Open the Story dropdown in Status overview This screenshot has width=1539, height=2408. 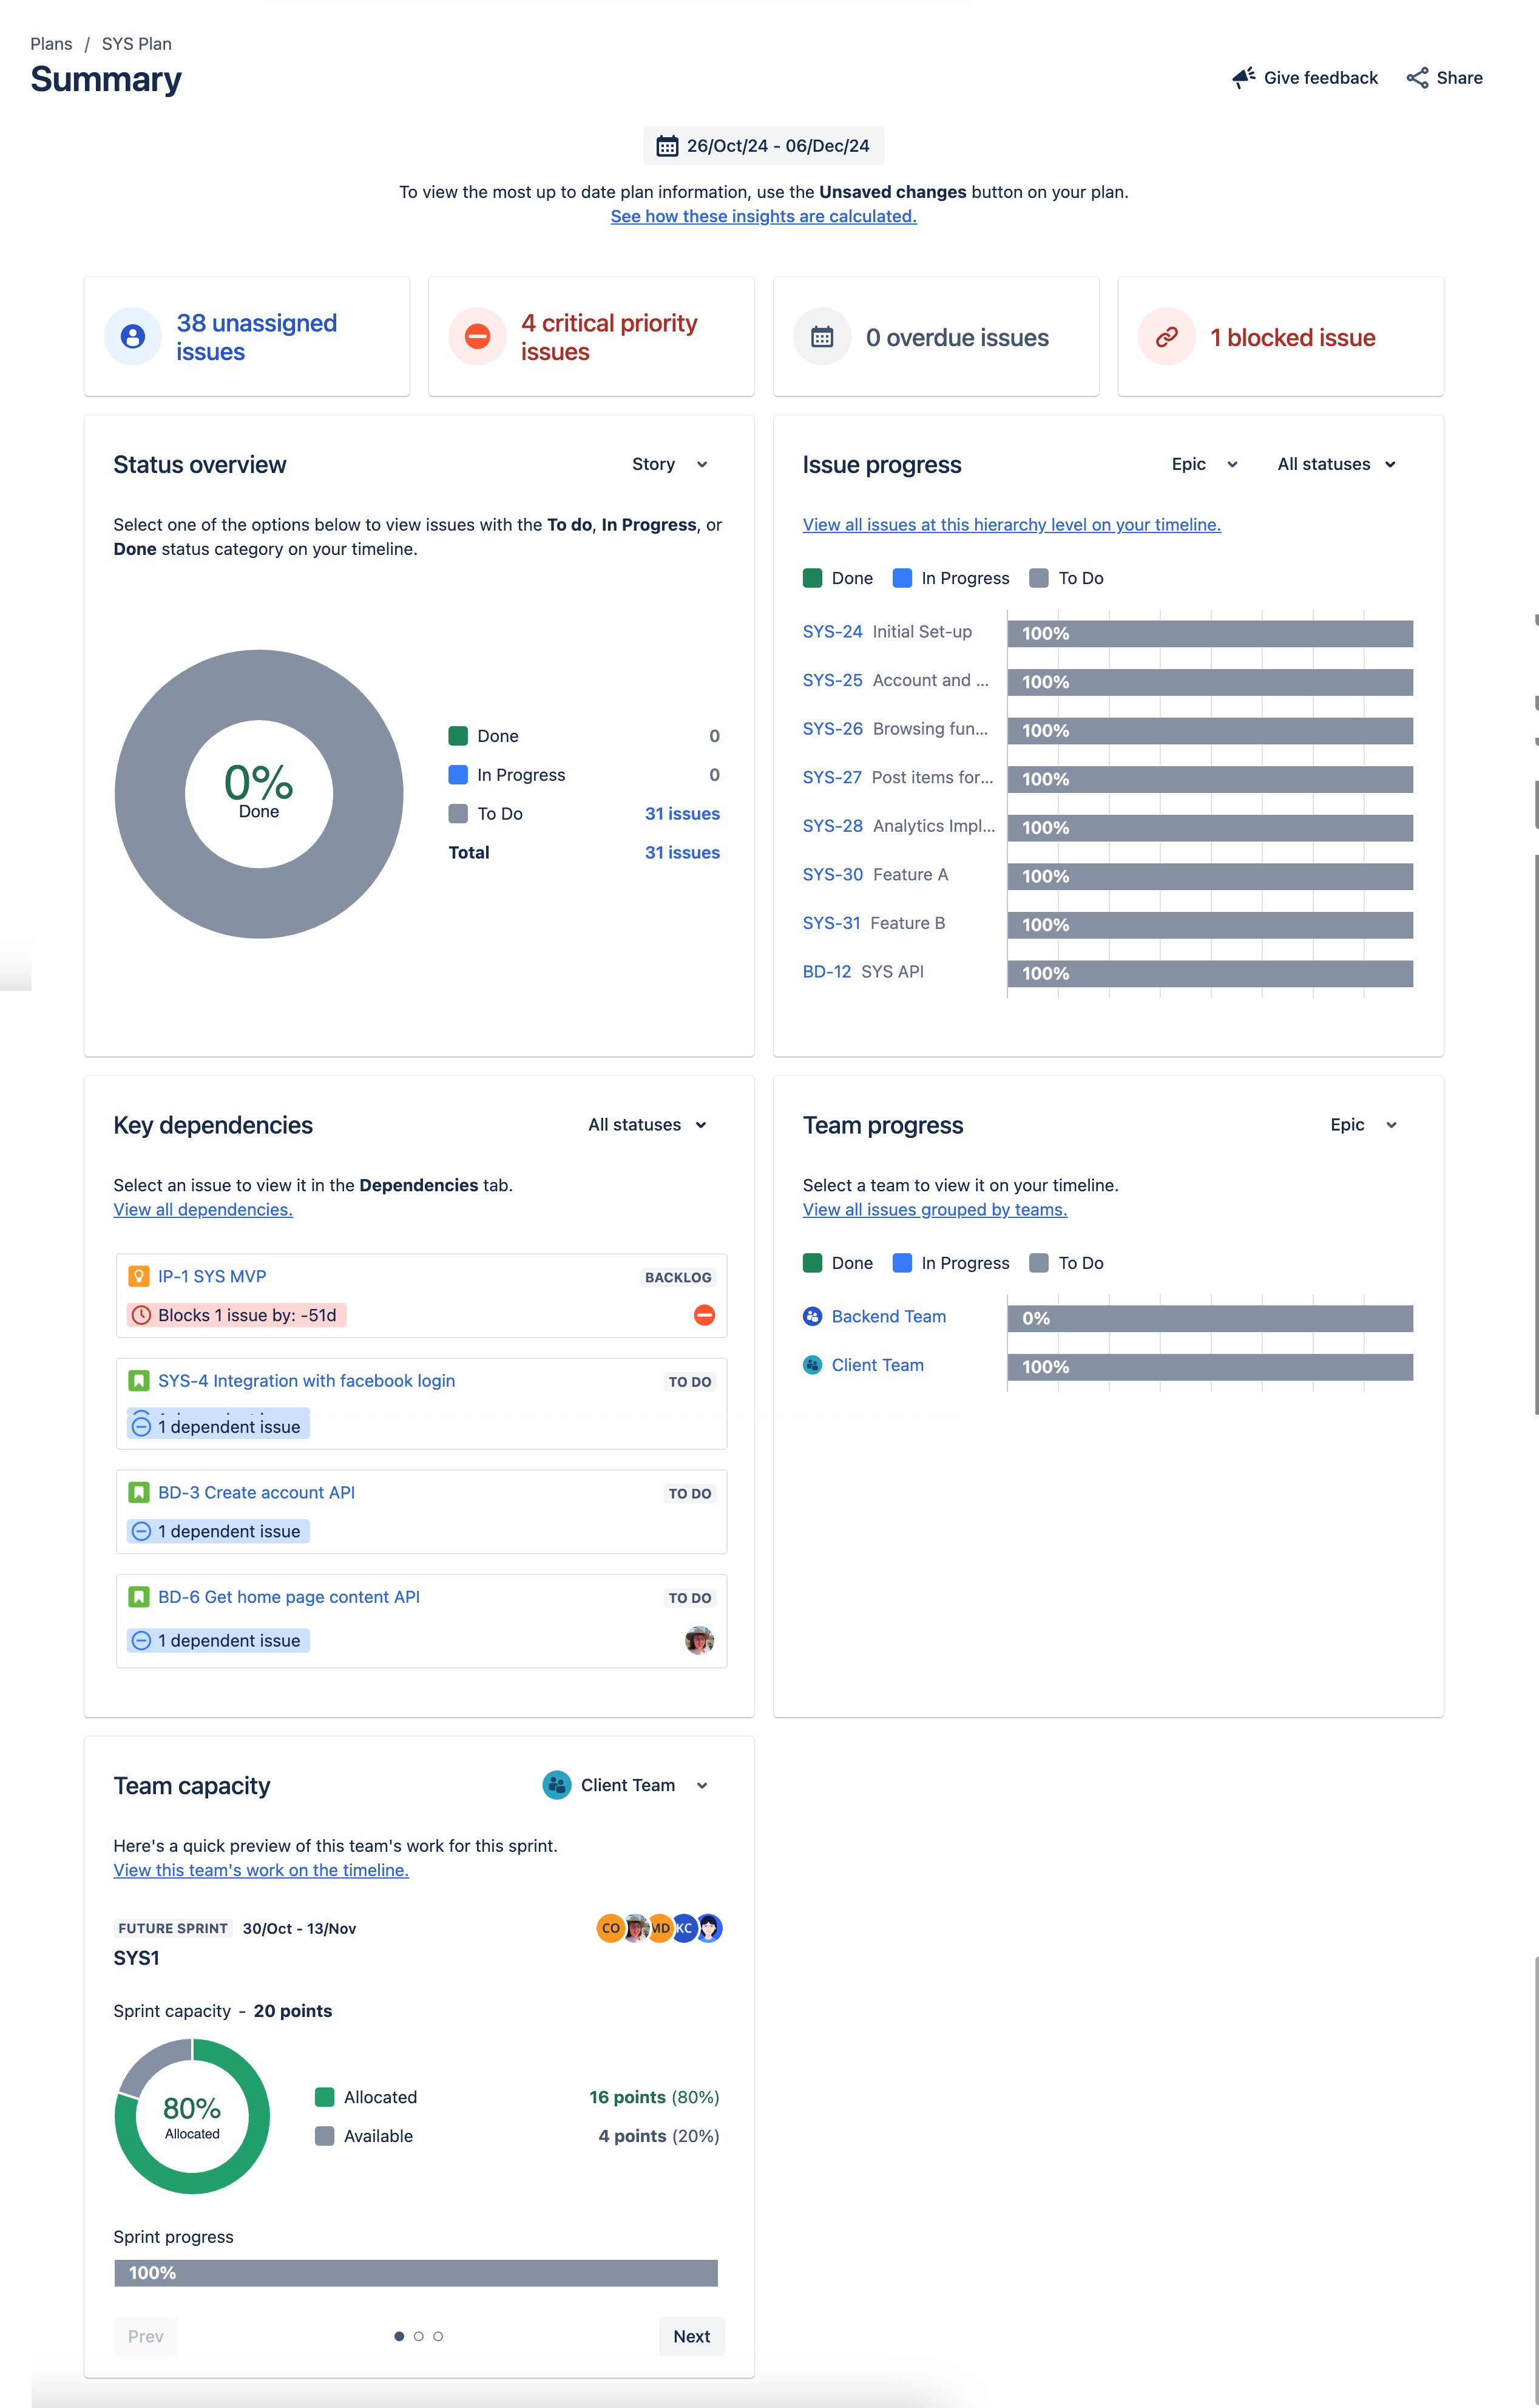point(669,464)
